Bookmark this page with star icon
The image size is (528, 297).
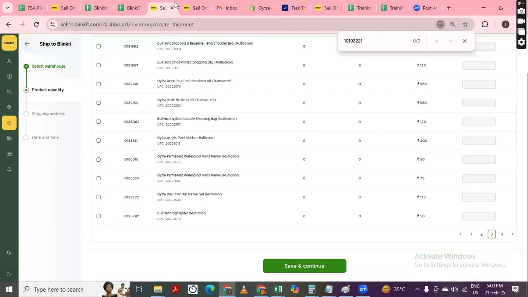coord(465,24)
